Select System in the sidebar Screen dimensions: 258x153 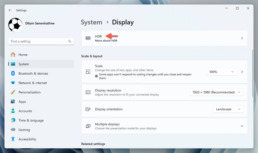click(41, 64)
